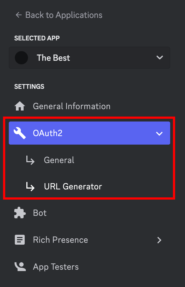
Task: Click the Rich Presence document icon
Action: pos(20,240)
